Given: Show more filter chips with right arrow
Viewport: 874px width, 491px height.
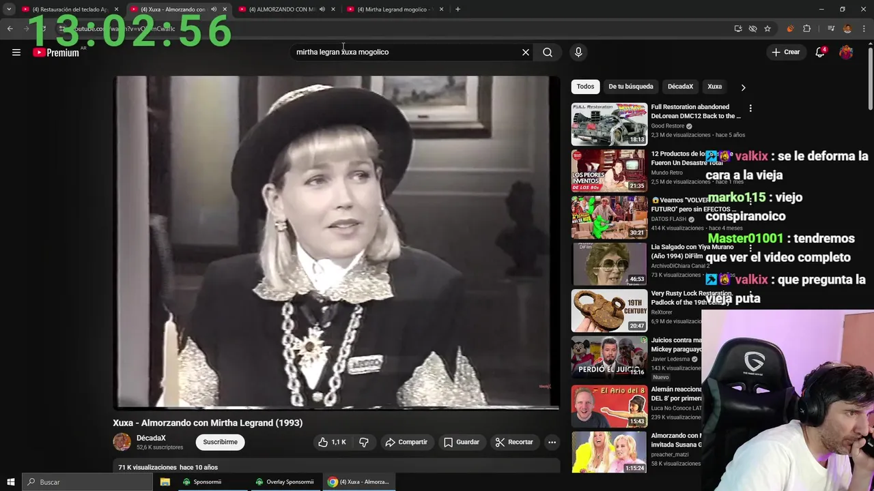Looking at the screenshot, I should [x=743, y=87].
